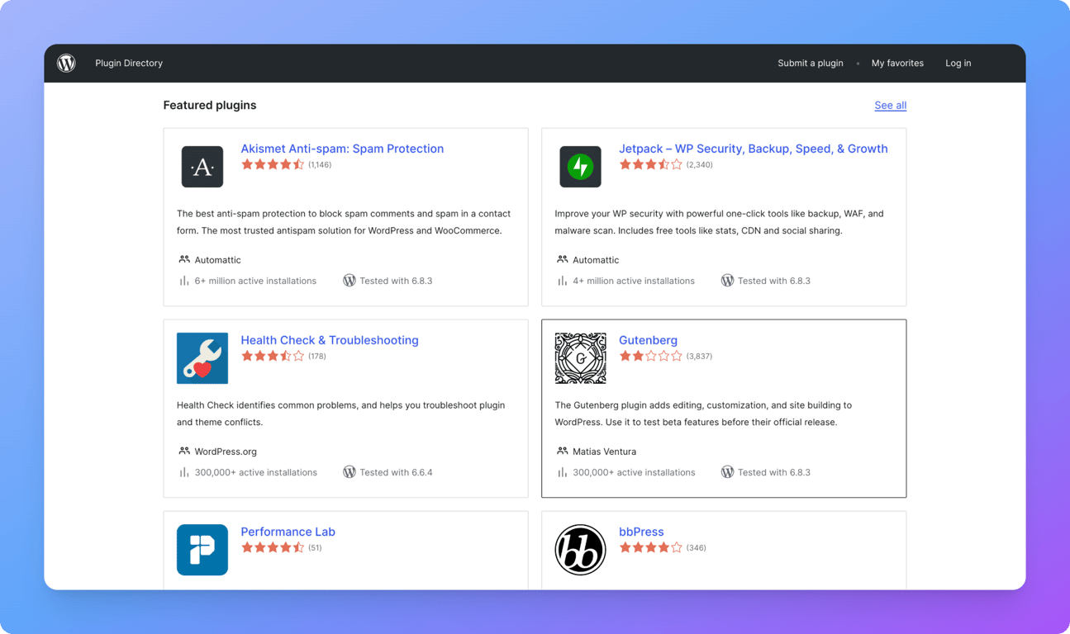This screenshot has width=1070, height=634.
Task: Click the Akismet author people icon
Action: (x=184, y=259)
